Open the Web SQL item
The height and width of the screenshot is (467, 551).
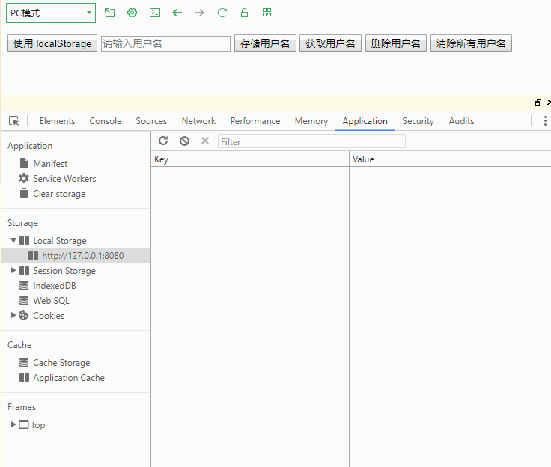pos(52,301)
